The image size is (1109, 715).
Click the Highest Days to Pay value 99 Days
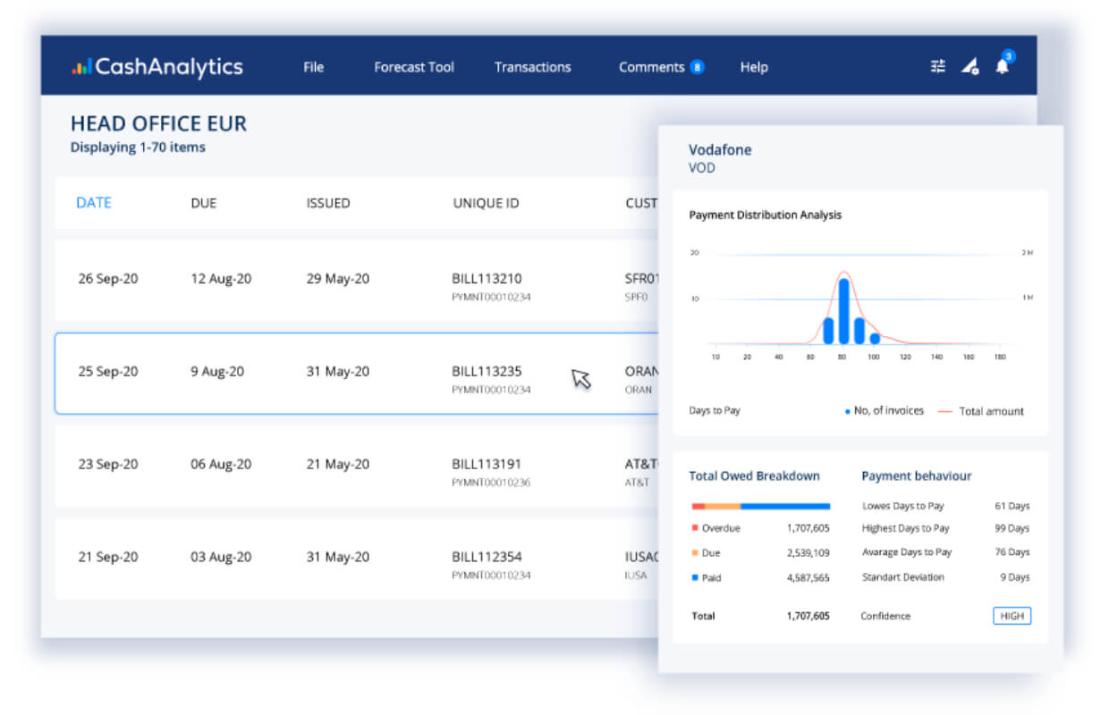1012,528
